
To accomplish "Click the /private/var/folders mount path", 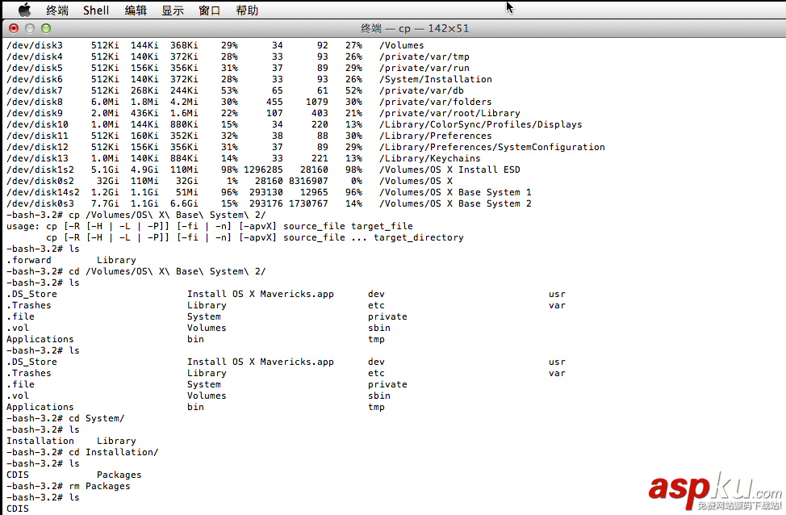I will coord(435,102).
